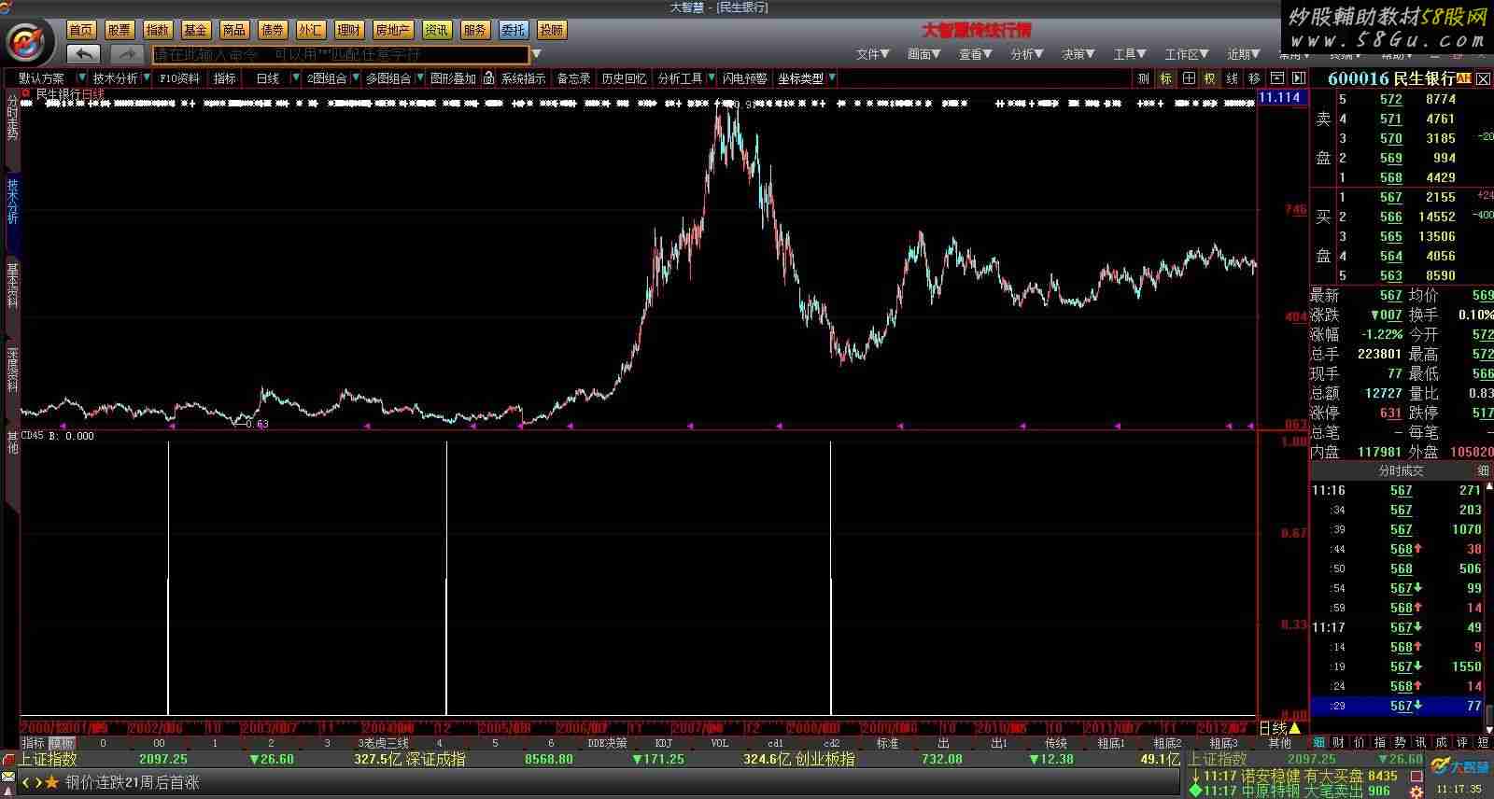The image size is (1494, 799).
Task: Click the news headline 钢价连跌21周后首涨
Action: 133,782
